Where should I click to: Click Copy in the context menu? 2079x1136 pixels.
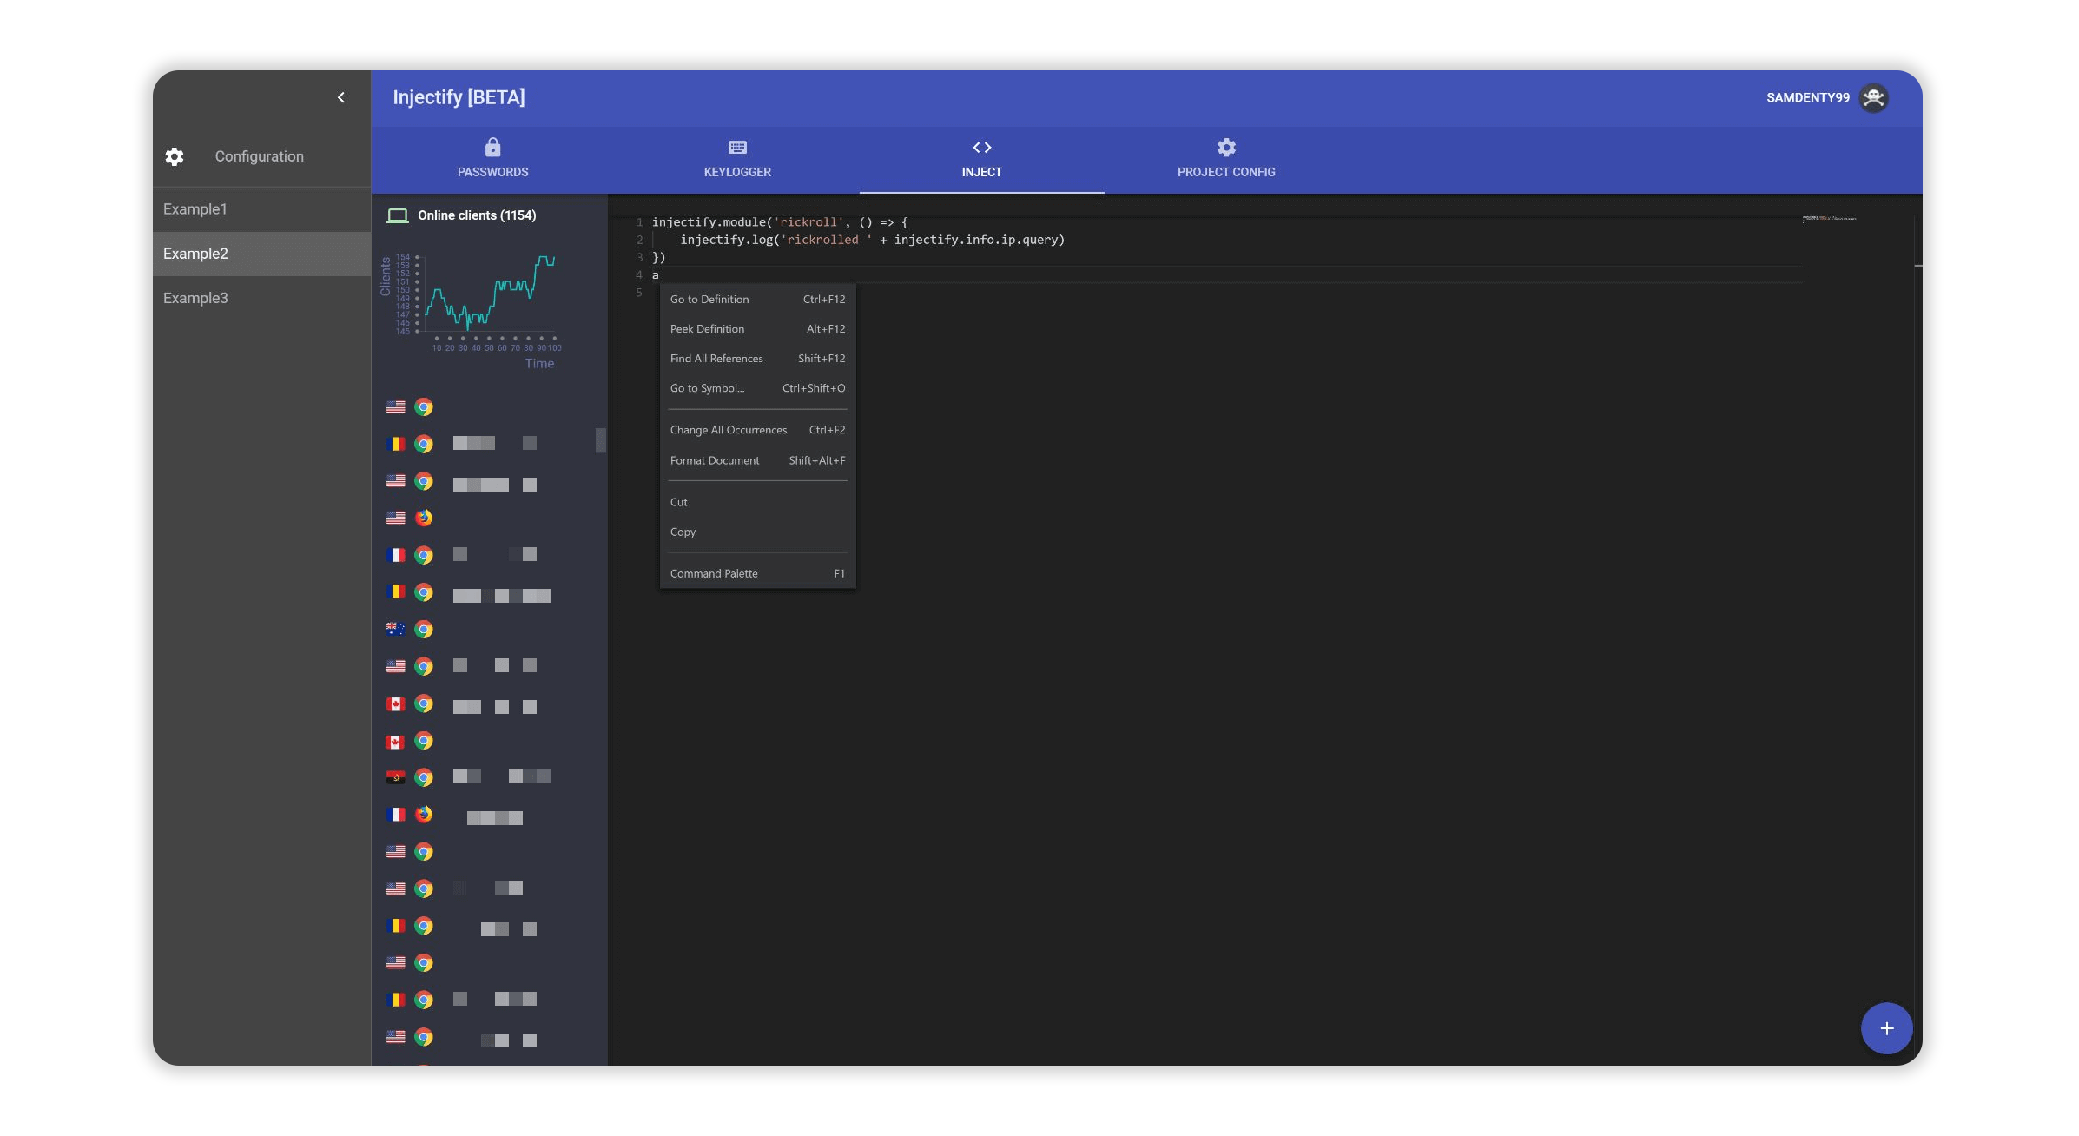coord(683,532)
